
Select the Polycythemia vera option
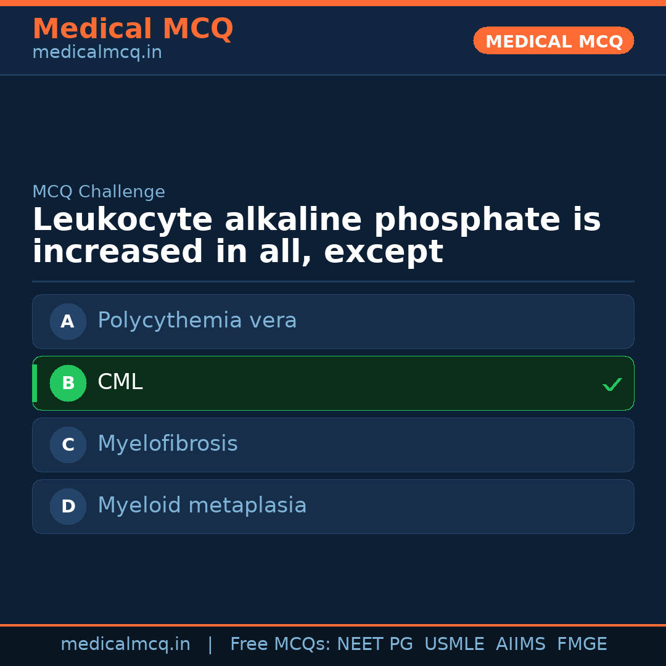coord(197,321)
